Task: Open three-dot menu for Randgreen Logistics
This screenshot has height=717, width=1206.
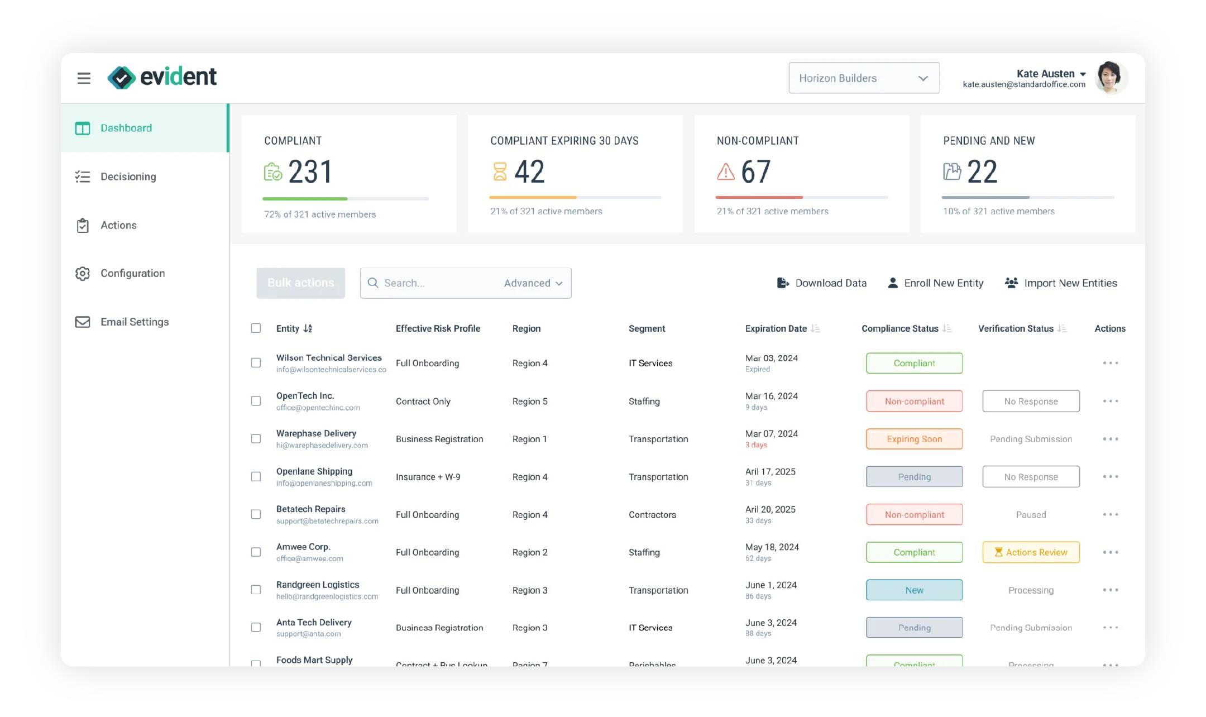Action: point(1111,590)
